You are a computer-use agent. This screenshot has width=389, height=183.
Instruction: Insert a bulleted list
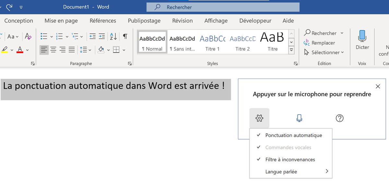[44, 36]
